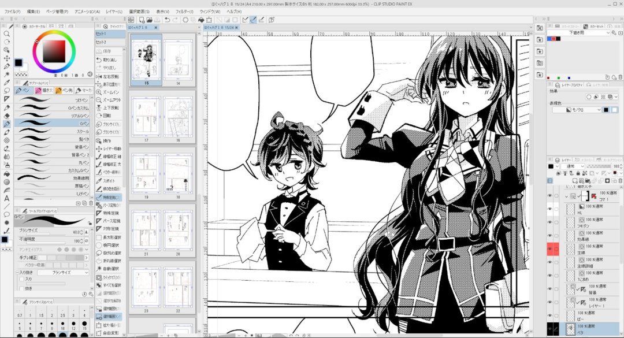This screenshot has width=624, height=338.
Task: Click the ズームアウト quick access item
Action: [x=109, y=100]
